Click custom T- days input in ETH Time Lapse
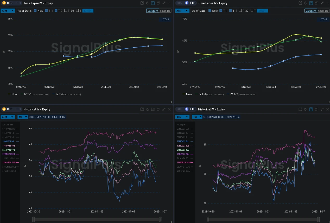Screen dimensions: 330x223 click(x=262, y=11)
